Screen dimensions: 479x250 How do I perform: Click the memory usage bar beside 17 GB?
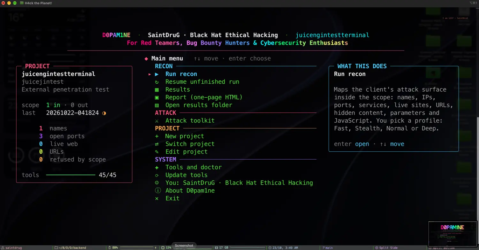247,248
